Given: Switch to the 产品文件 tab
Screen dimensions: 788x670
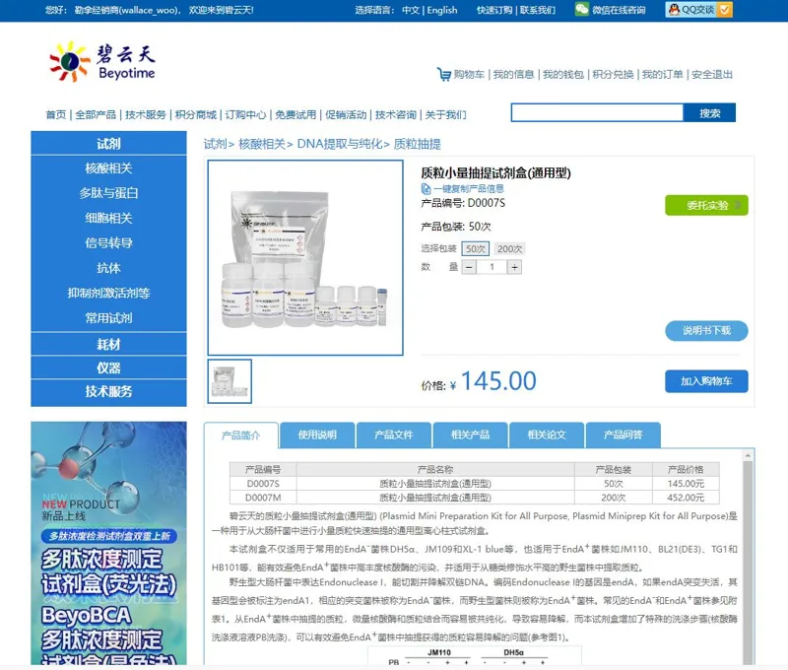Looking at the screenshot, I should point(393,435).
